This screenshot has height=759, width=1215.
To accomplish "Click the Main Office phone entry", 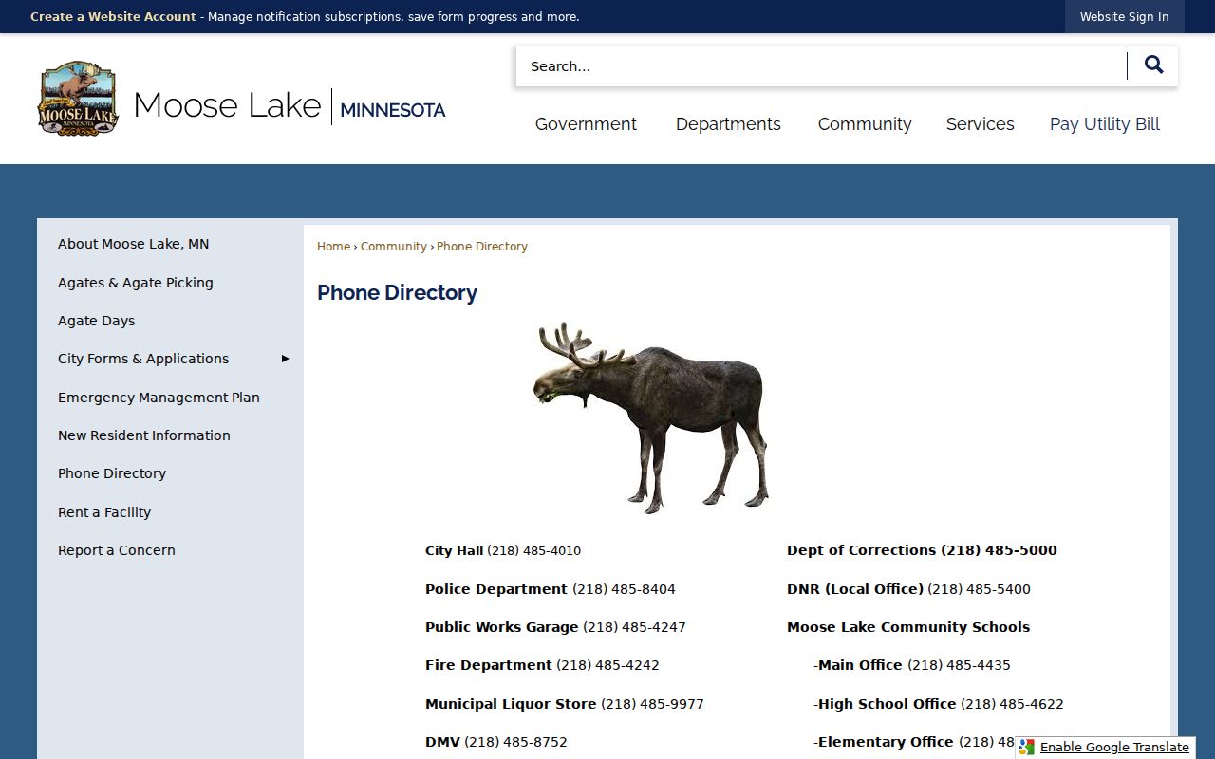I will (912, 665).
